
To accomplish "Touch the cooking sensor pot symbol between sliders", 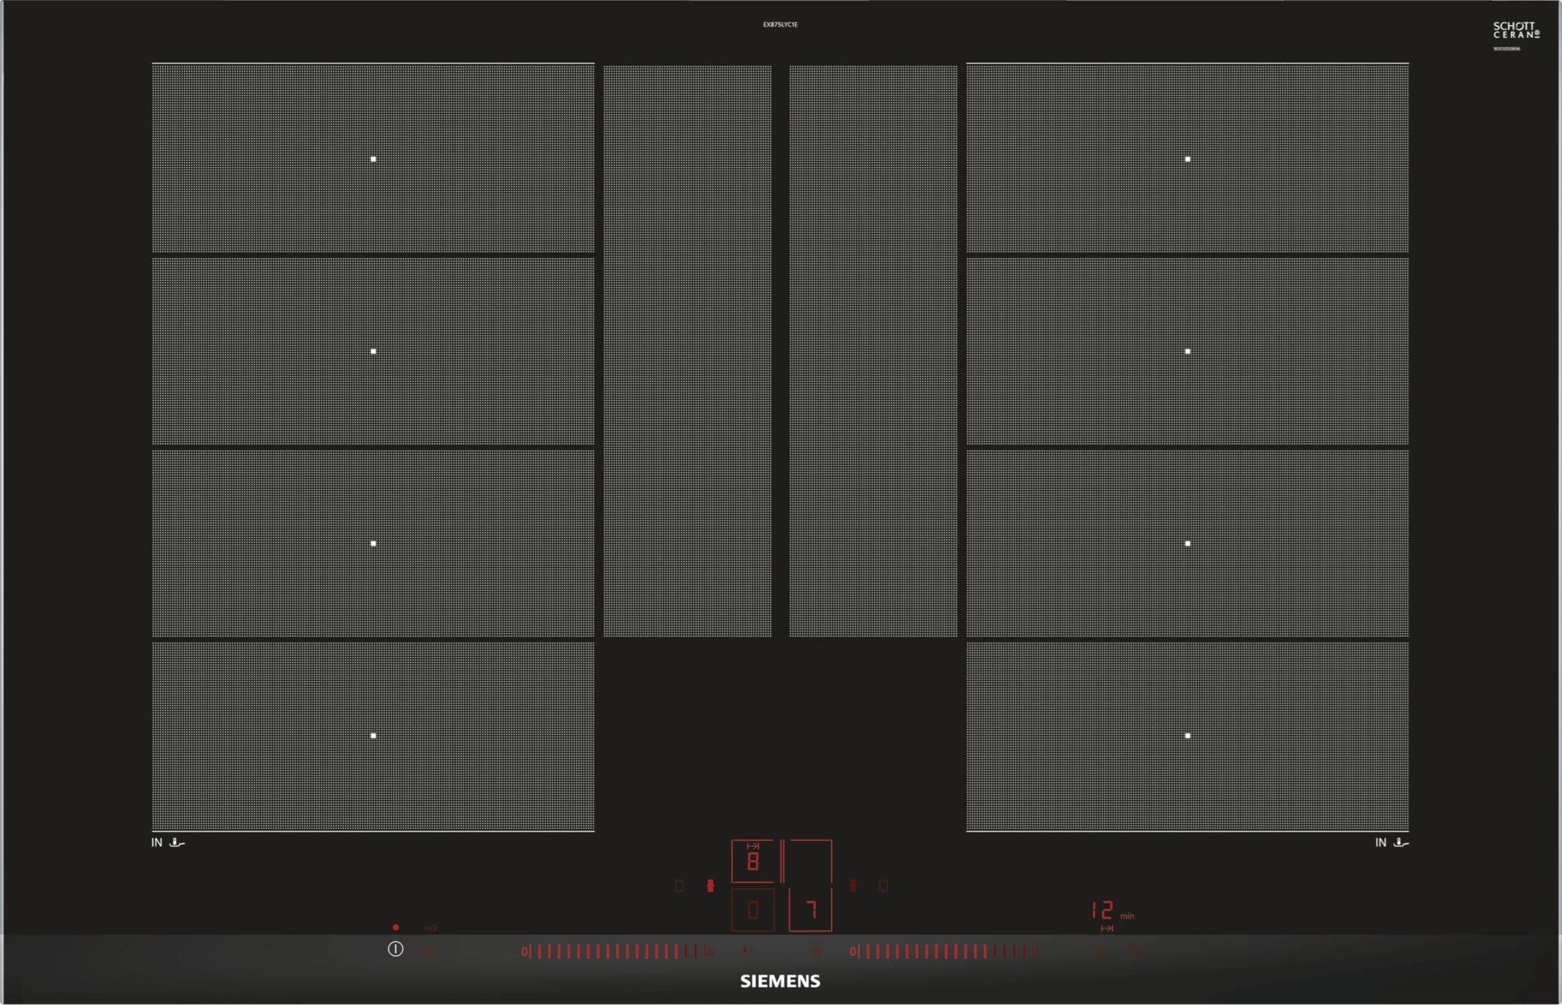I will [816, 951].
